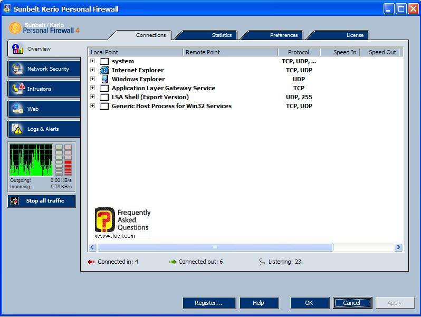Viewport: 421px width, 317px height.
Task: Click the Logs & Alerts icon
Action: tap(18, 129)
